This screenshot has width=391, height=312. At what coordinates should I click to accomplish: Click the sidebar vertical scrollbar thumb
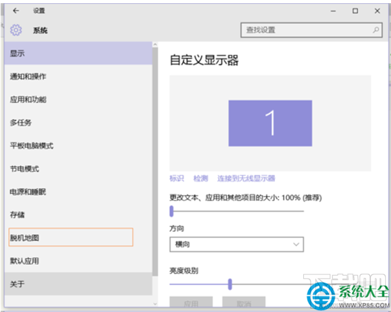[x=155, y=162]
